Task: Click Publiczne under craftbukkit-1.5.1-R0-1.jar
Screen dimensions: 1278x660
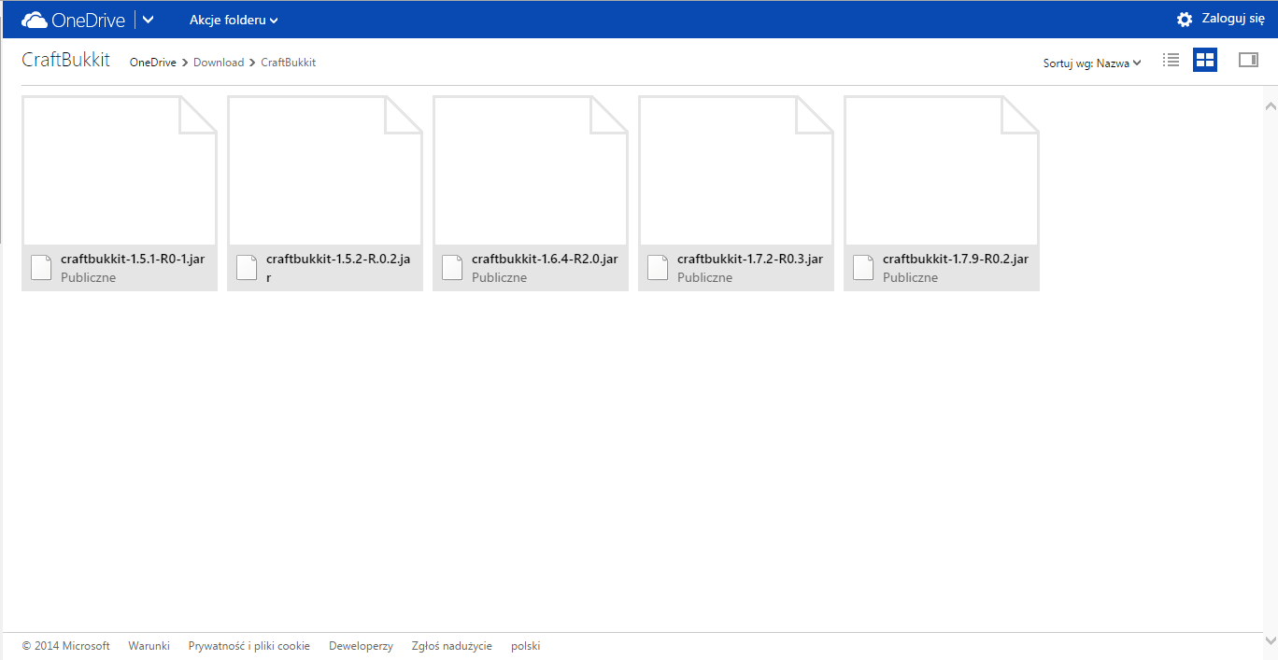Action: 89,277
